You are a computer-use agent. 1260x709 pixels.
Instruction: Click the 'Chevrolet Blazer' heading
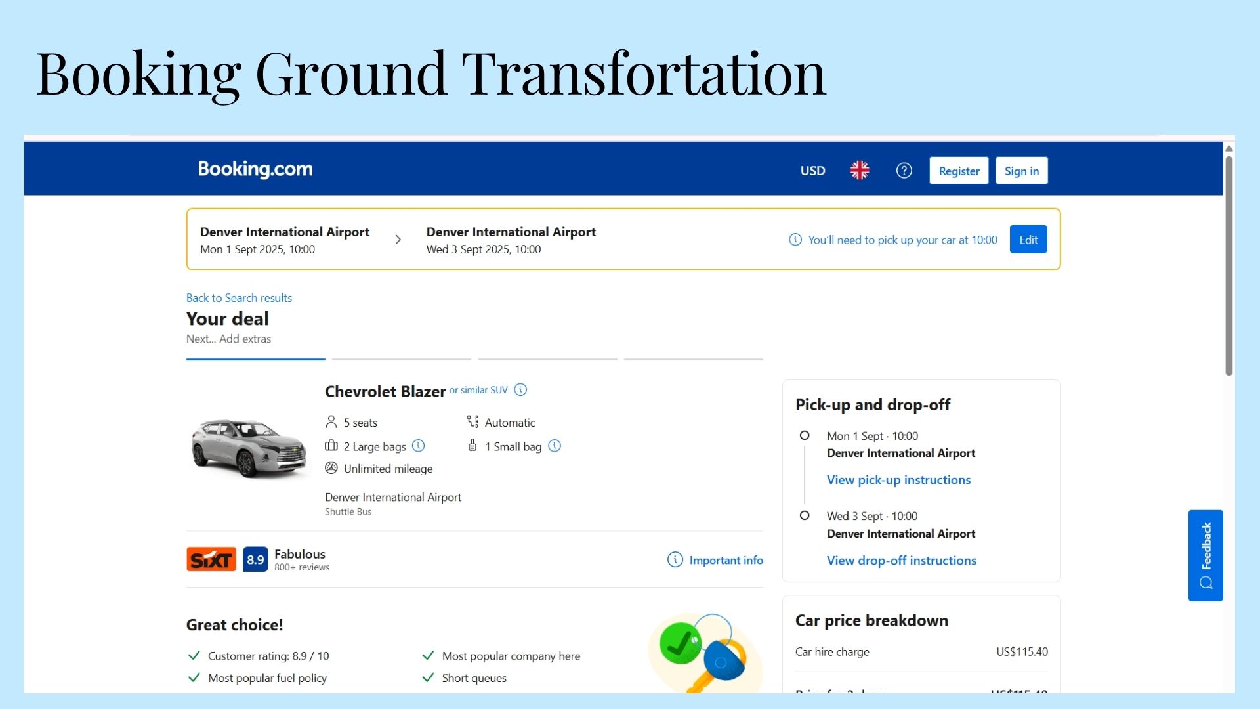pos(385,392)
